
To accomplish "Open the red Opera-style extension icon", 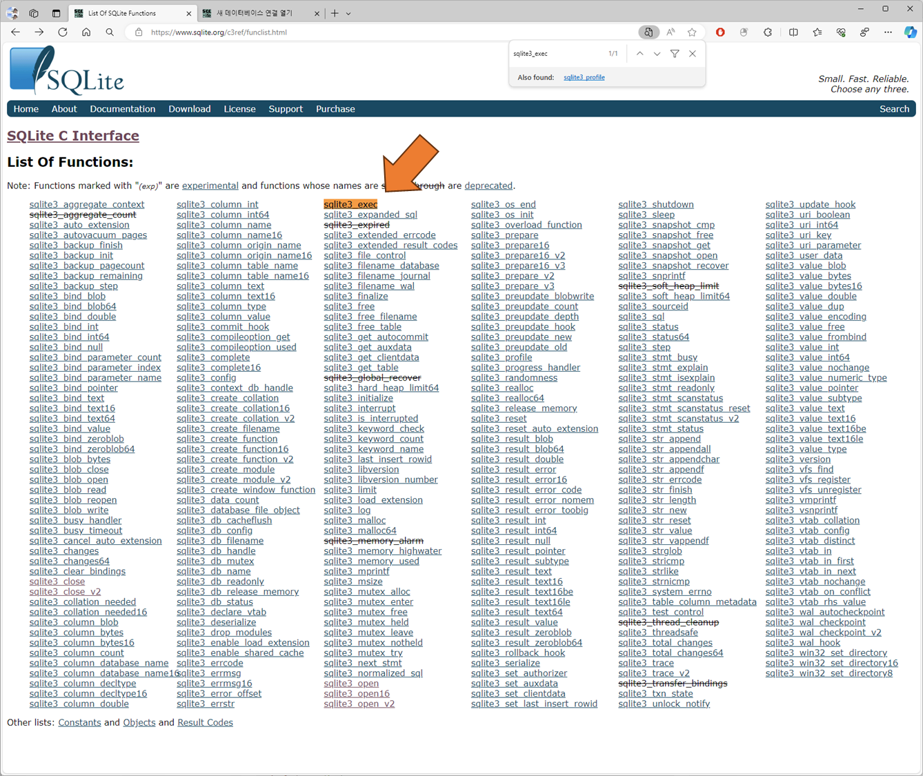I will 720,32.
